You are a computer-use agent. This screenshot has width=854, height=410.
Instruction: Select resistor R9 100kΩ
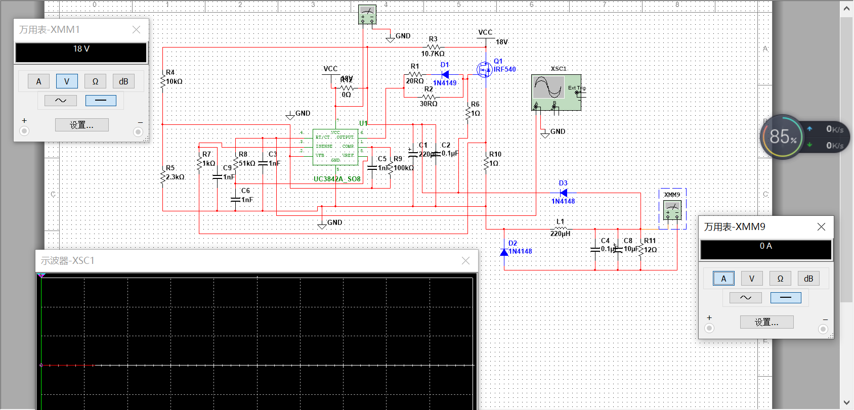[391, 168]
